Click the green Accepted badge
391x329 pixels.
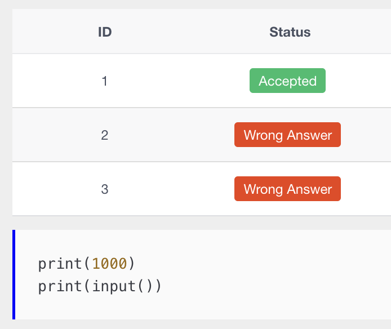pos(287,81)
